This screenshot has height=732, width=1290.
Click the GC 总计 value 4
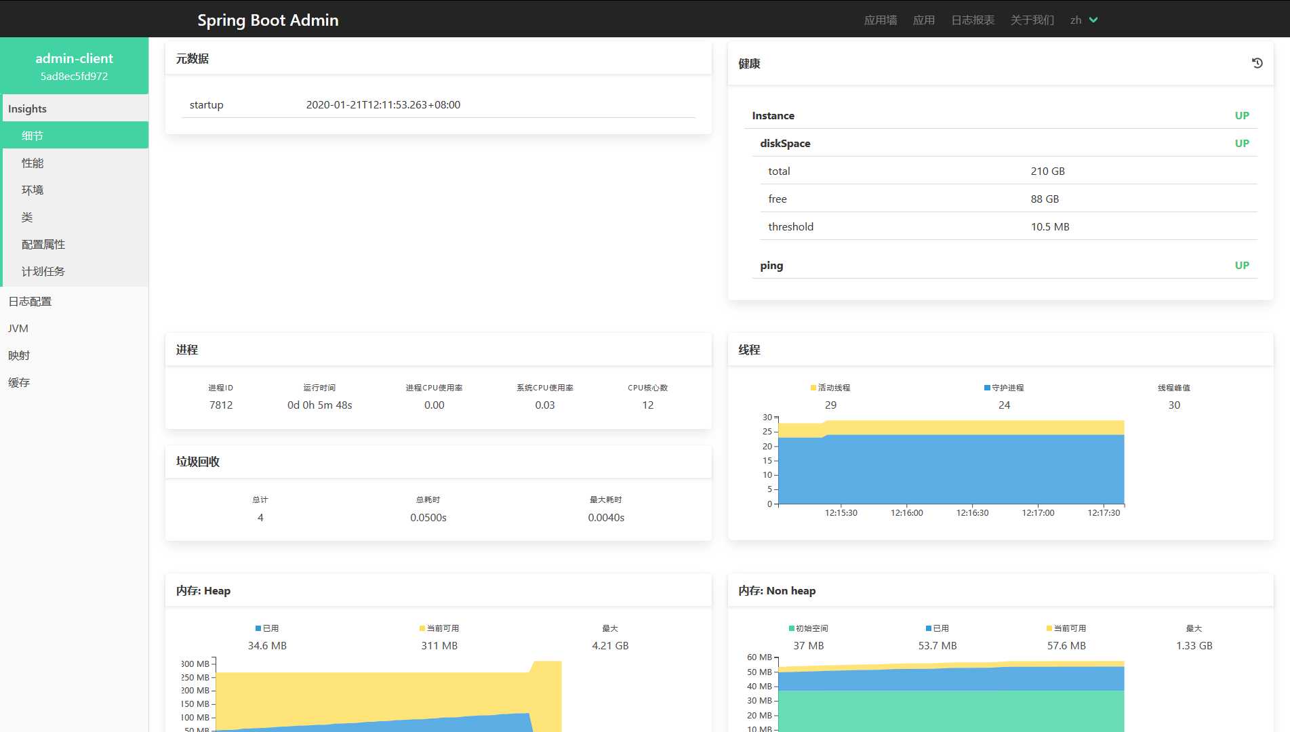[260, 517]
